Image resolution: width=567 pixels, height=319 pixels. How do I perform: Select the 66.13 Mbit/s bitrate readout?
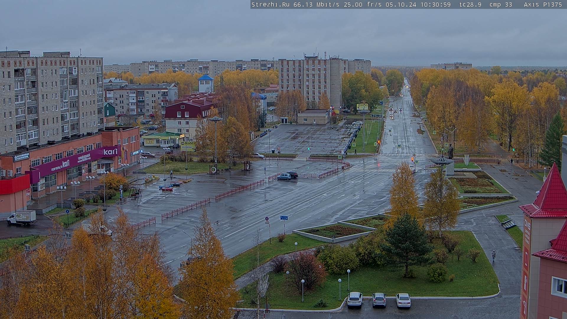point(316,4)
